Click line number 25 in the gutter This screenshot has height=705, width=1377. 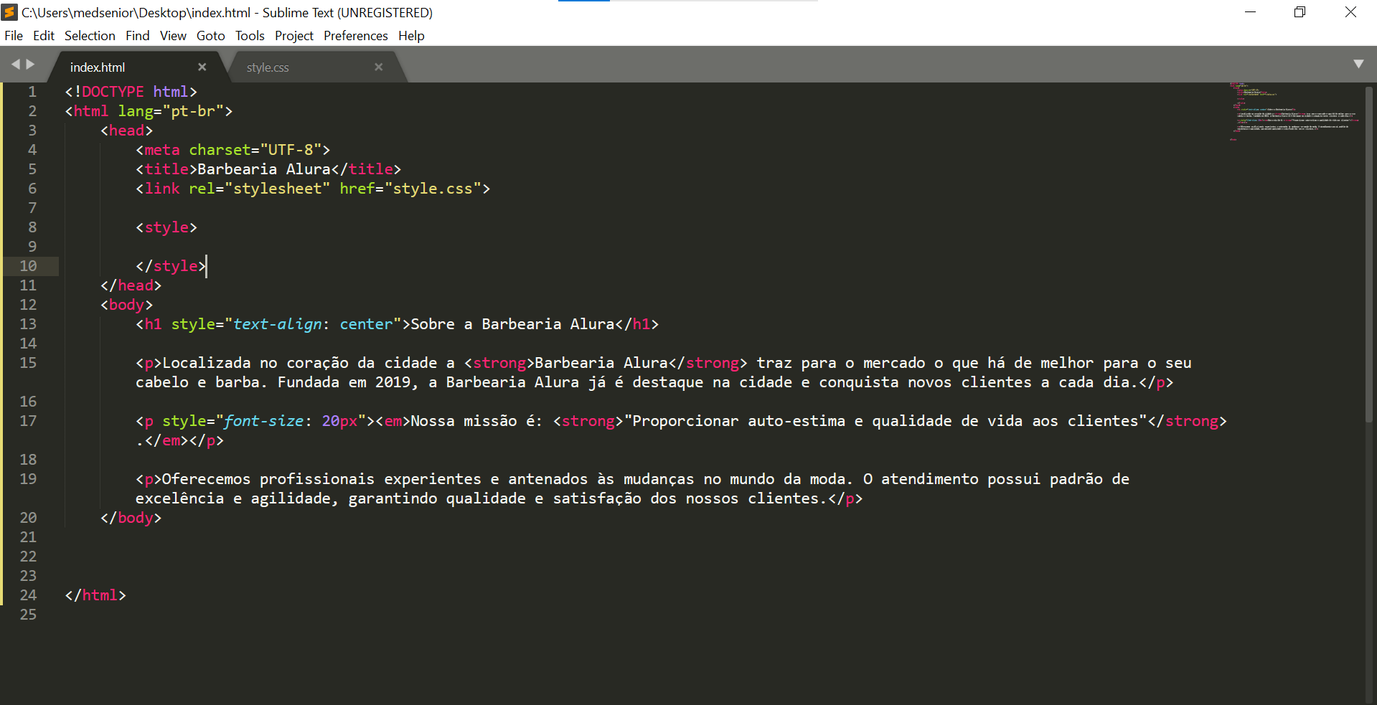click(x=28, y=615)
